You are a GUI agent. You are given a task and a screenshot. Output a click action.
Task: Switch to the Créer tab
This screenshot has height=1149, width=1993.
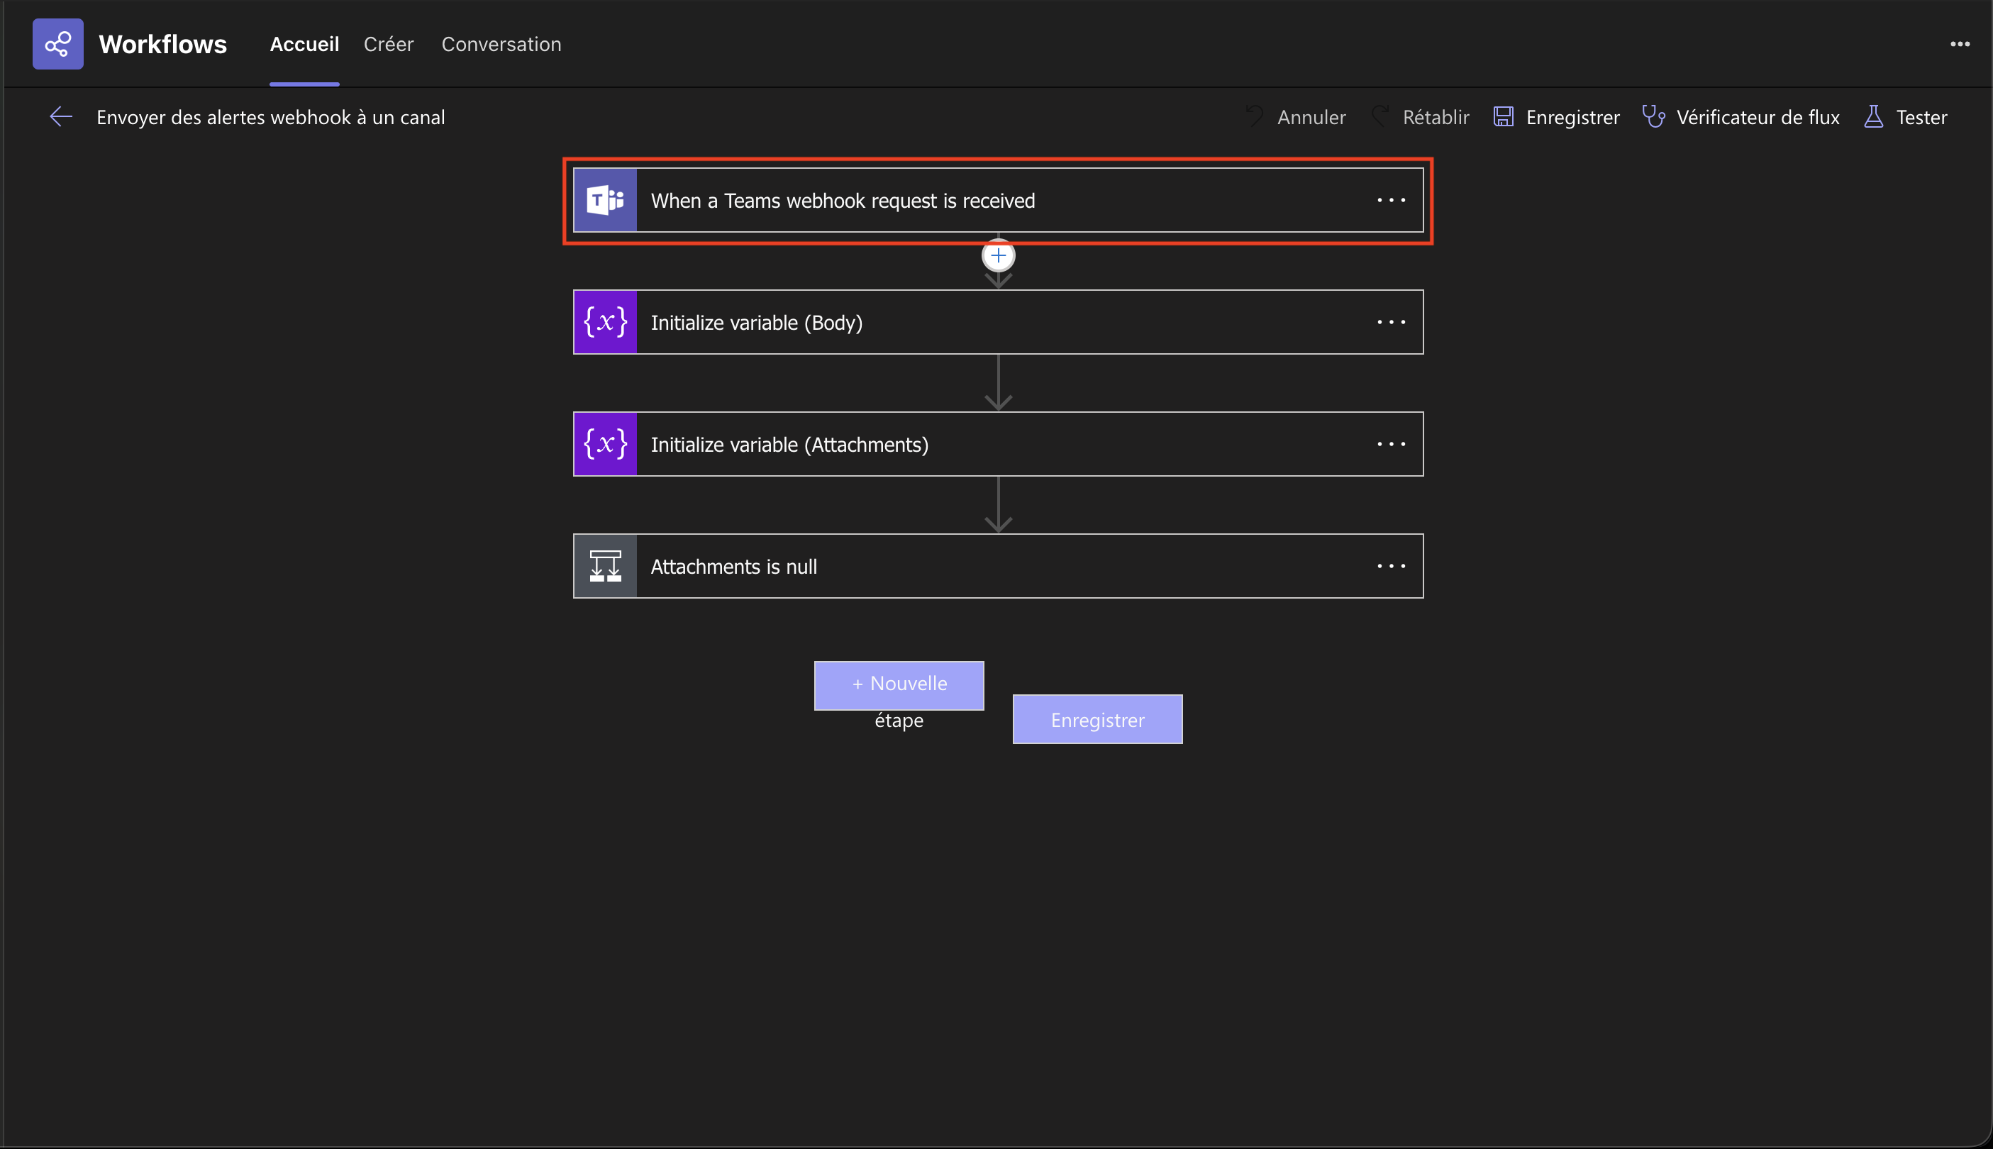pos(388,44)
